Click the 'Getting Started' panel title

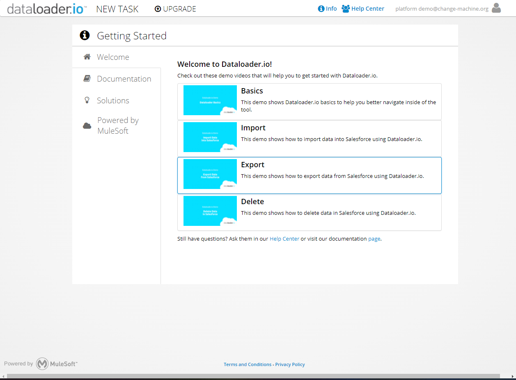[x=132, y=36]
